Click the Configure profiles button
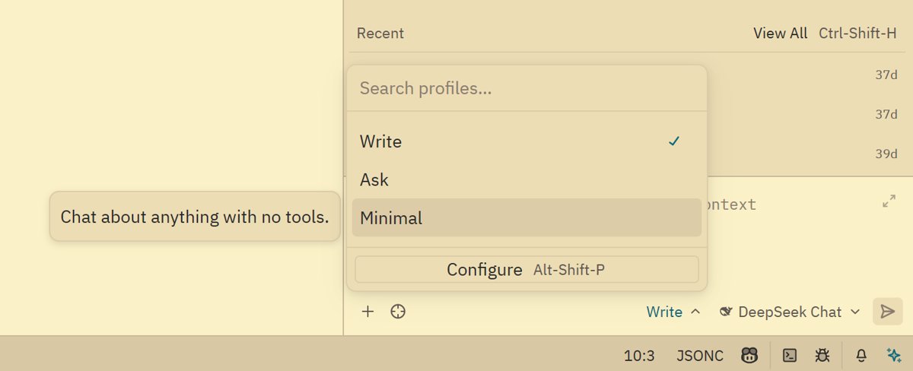913x371 pixels. [x=526, y=270]
